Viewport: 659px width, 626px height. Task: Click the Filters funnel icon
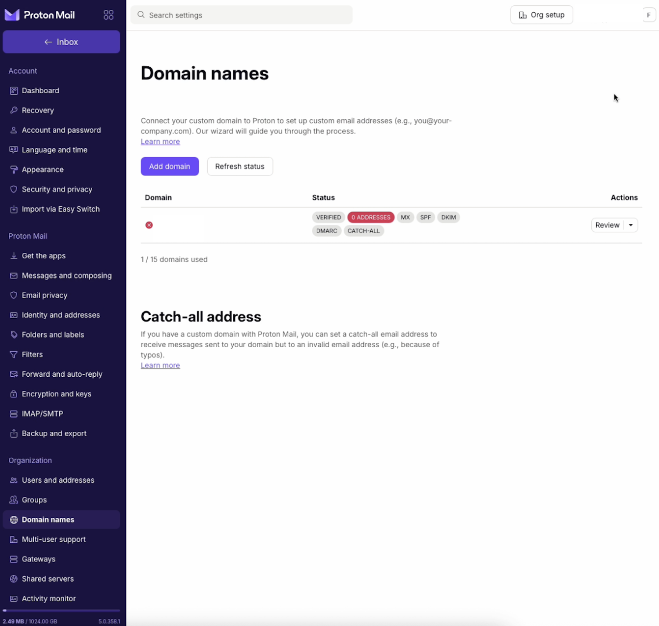coord(14,354)
